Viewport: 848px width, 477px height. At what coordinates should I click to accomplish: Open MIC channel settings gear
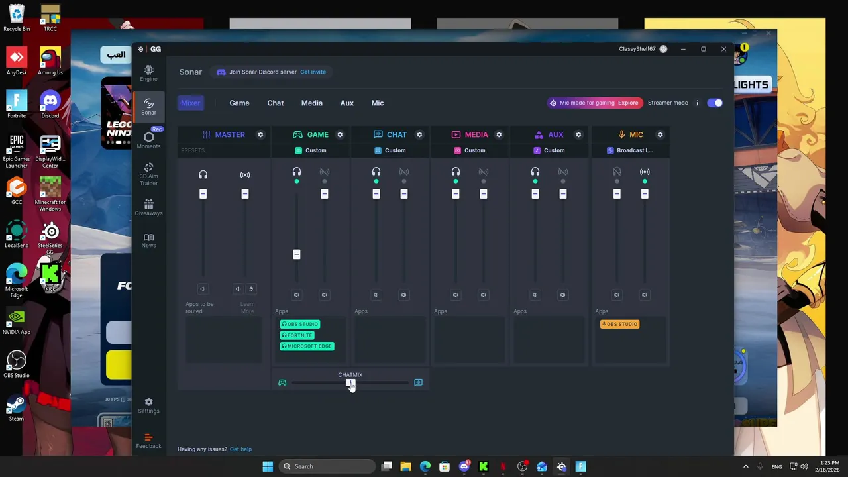(x=660, y=134)
